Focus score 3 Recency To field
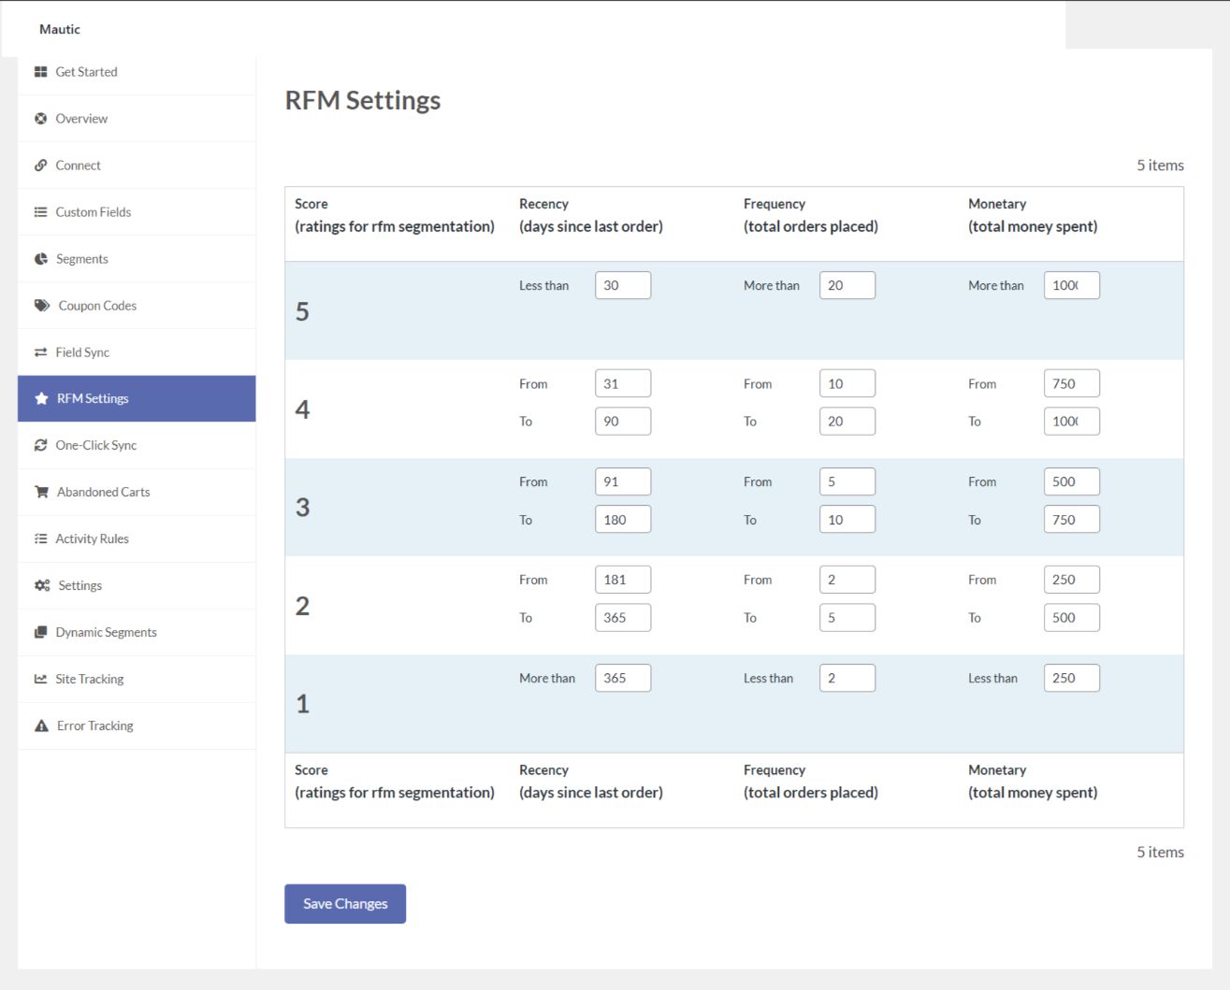 [x=623, y=519]
